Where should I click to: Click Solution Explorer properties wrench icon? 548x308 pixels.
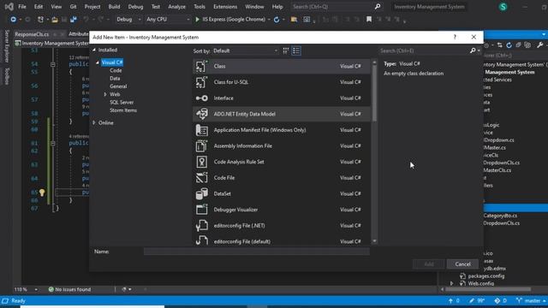click(x=540, y=45)
